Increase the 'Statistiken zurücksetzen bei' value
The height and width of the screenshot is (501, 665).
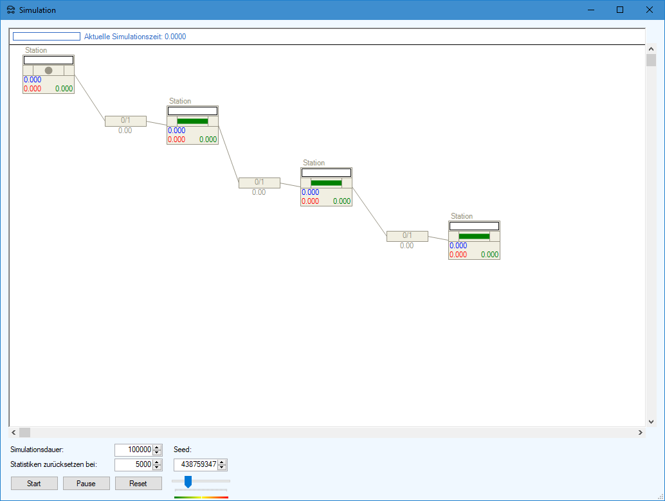point(157,462)
